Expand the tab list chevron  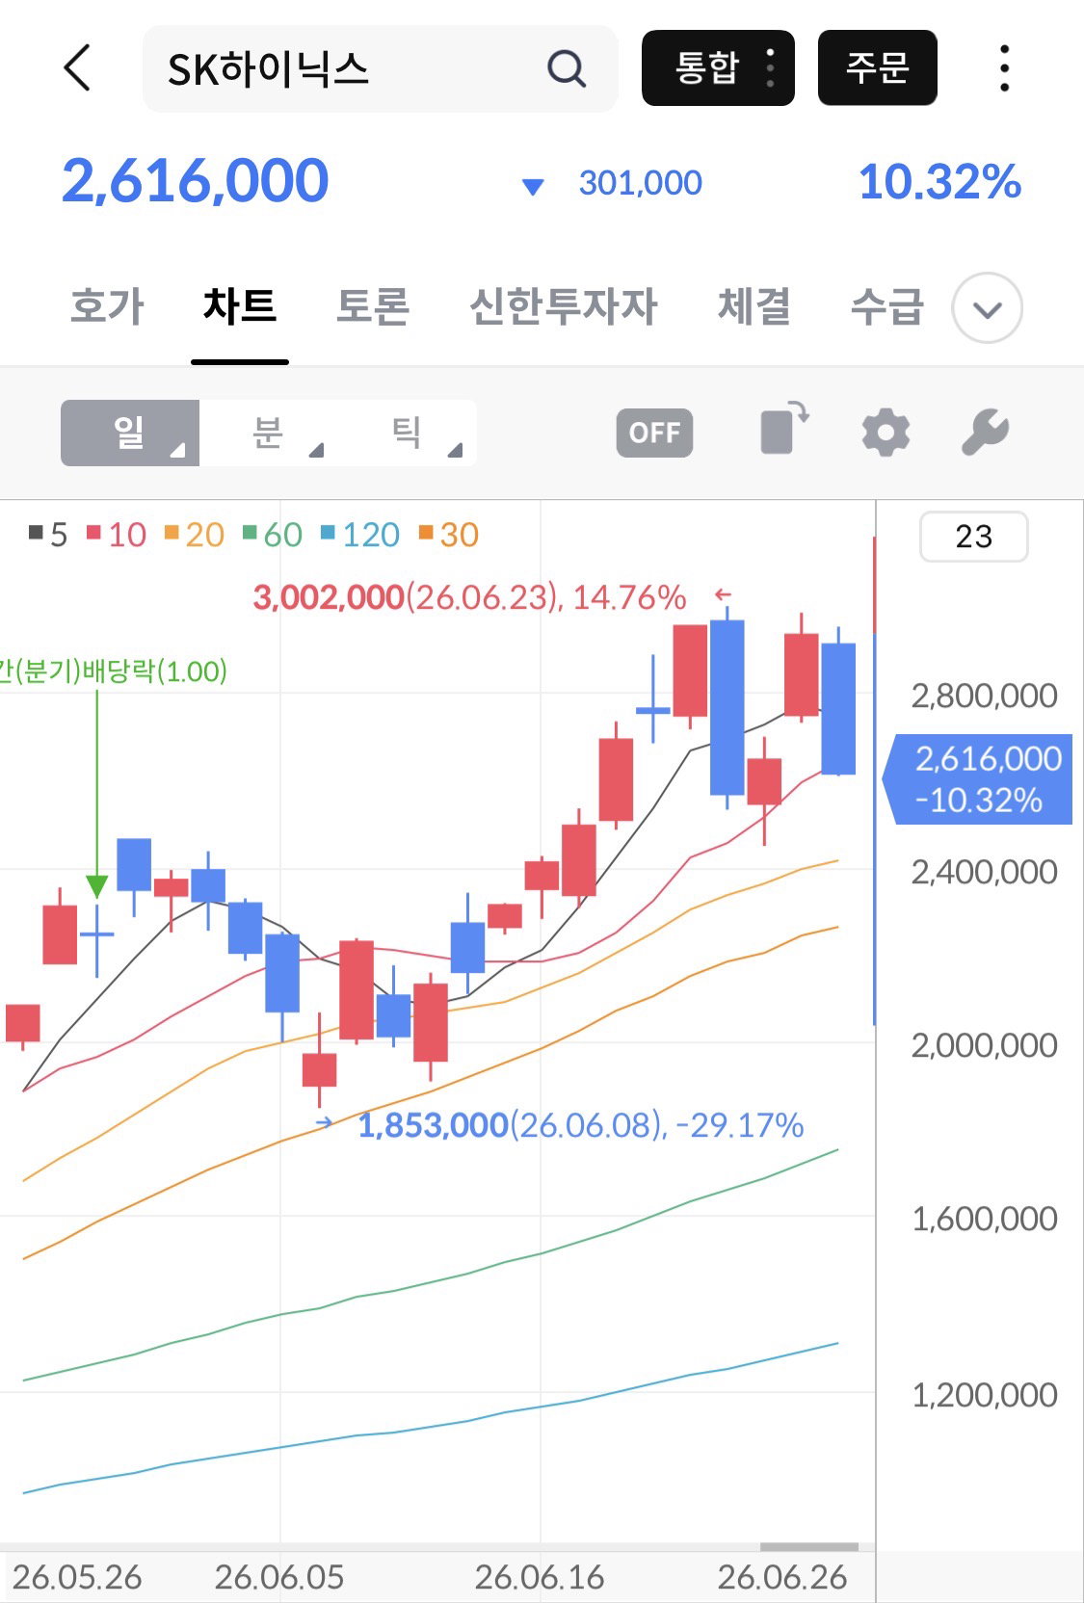pyautogui.click(x=987, y=308)
